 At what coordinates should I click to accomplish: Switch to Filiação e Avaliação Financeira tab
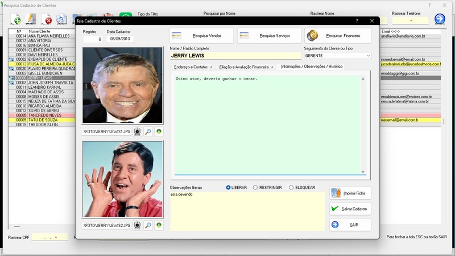coord(246,67)
